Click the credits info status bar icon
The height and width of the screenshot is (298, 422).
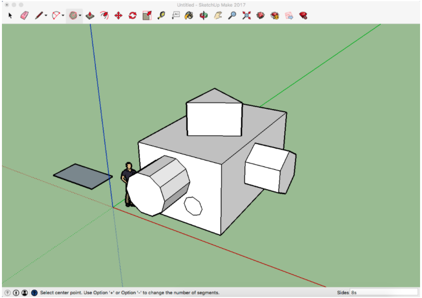pyautogui.click(x=16, y=293)
